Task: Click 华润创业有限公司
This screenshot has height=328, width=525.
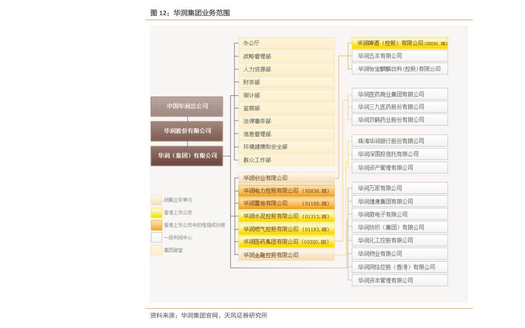Action: point(286,178)
